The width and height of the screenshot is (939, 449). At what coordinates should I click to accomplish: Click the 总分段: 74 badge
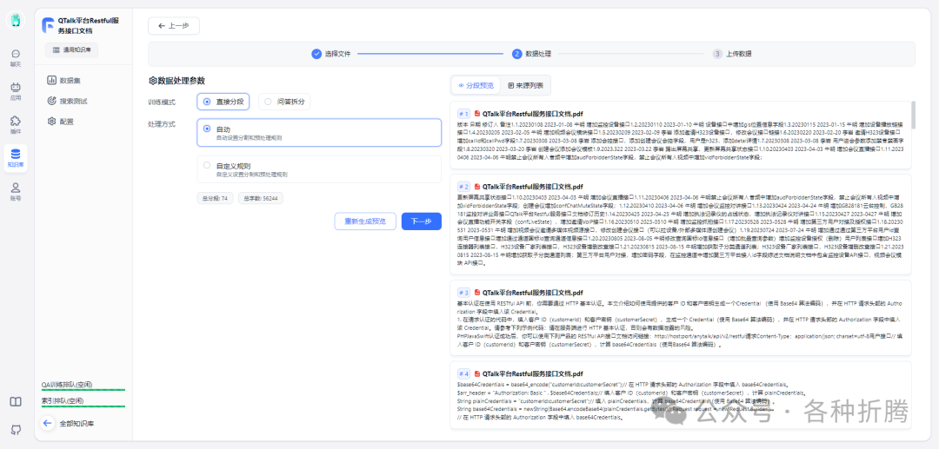click(x=215, y=198)
